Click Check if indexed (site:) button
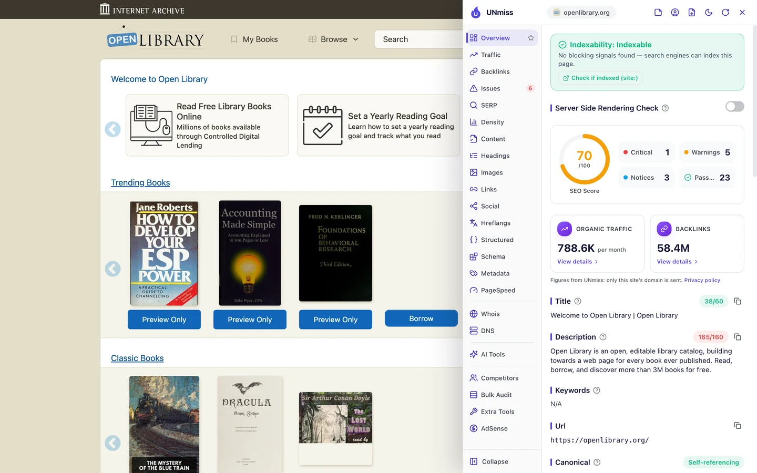Image resolution: width=757 pixels, height=473 pixels. [x=600, y=78]
